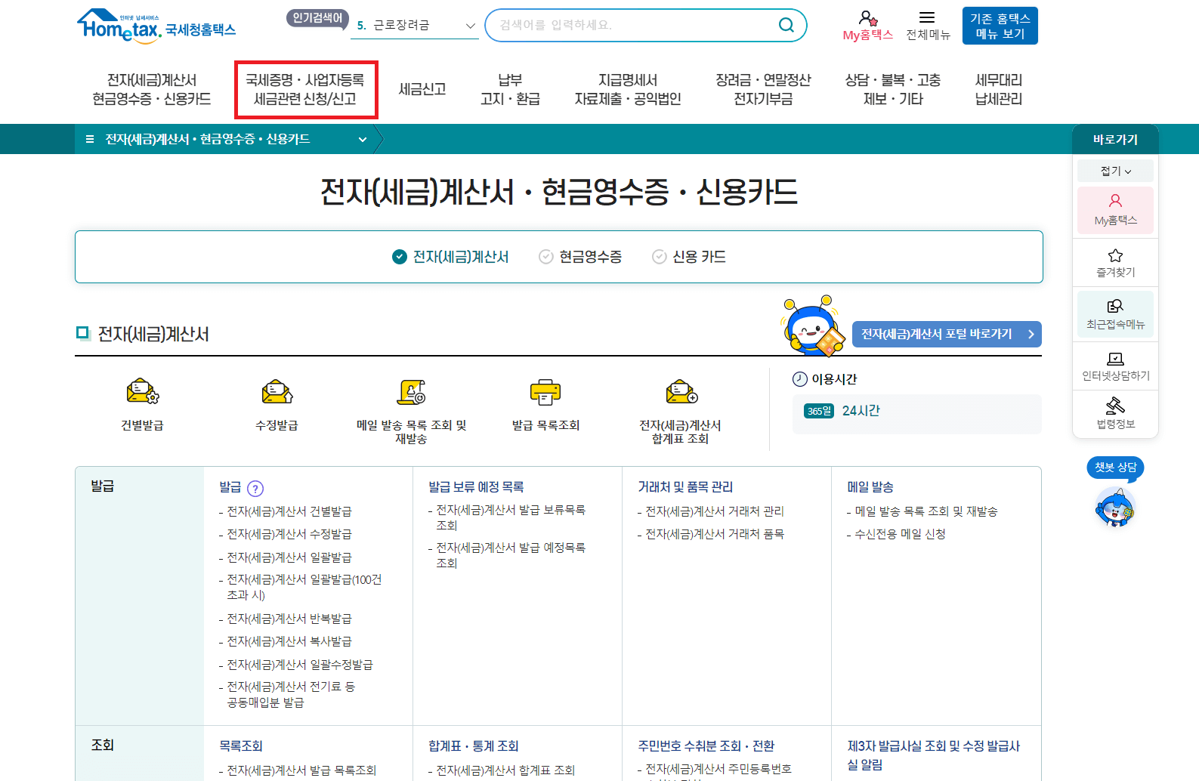Open the 전자(세금)계산서·현금영수증·신용카드 main menu
The image size is (1199, 781).
(x=152, y=89)
